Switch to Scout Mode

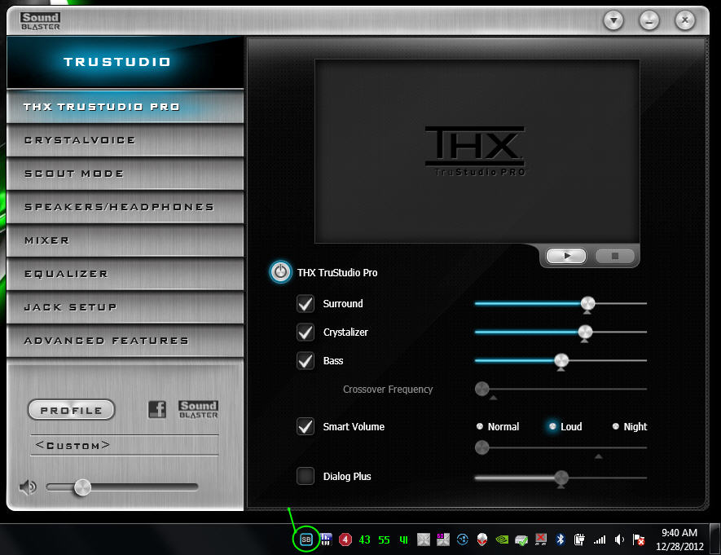pyautogui.click(x=125, y=174)
